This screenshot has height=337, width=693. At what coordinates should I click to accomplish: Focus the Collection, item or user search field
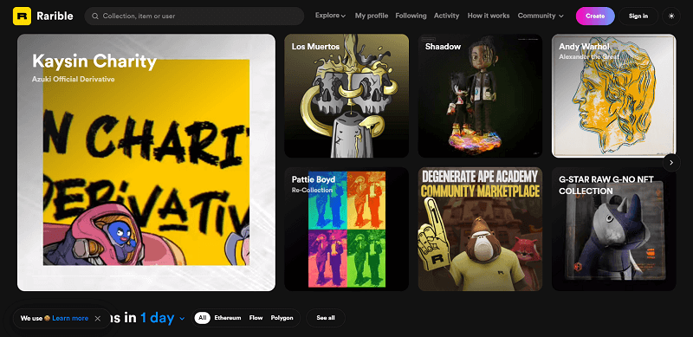[194, 16]
